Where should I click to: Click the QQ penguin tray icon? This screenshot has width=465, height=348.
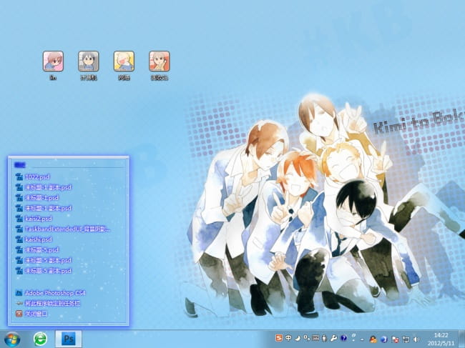click(x=373, y=338)
